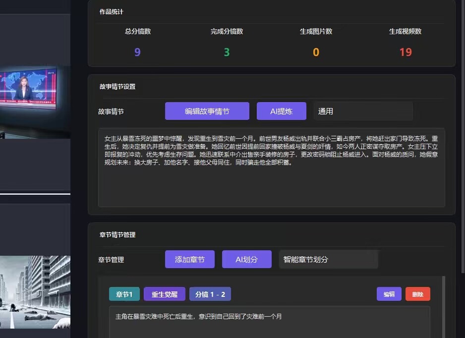The height and width of the screenshot is (338, 465).
Task: Click the chapter 1 description text box
Action: pyautogui.click(x=270, y=322)
